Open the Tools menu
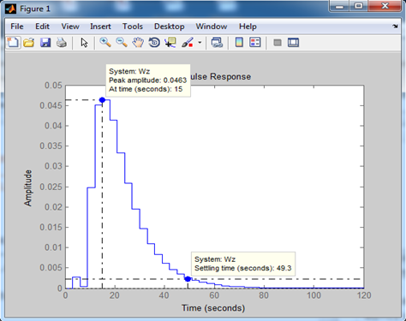Viewport: 406px width, 321px height. coord(133,27)
